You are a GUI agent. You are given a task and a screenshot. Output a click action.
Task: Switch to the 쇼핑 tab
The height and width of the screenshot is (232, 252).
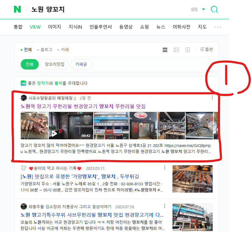[144, 27]
